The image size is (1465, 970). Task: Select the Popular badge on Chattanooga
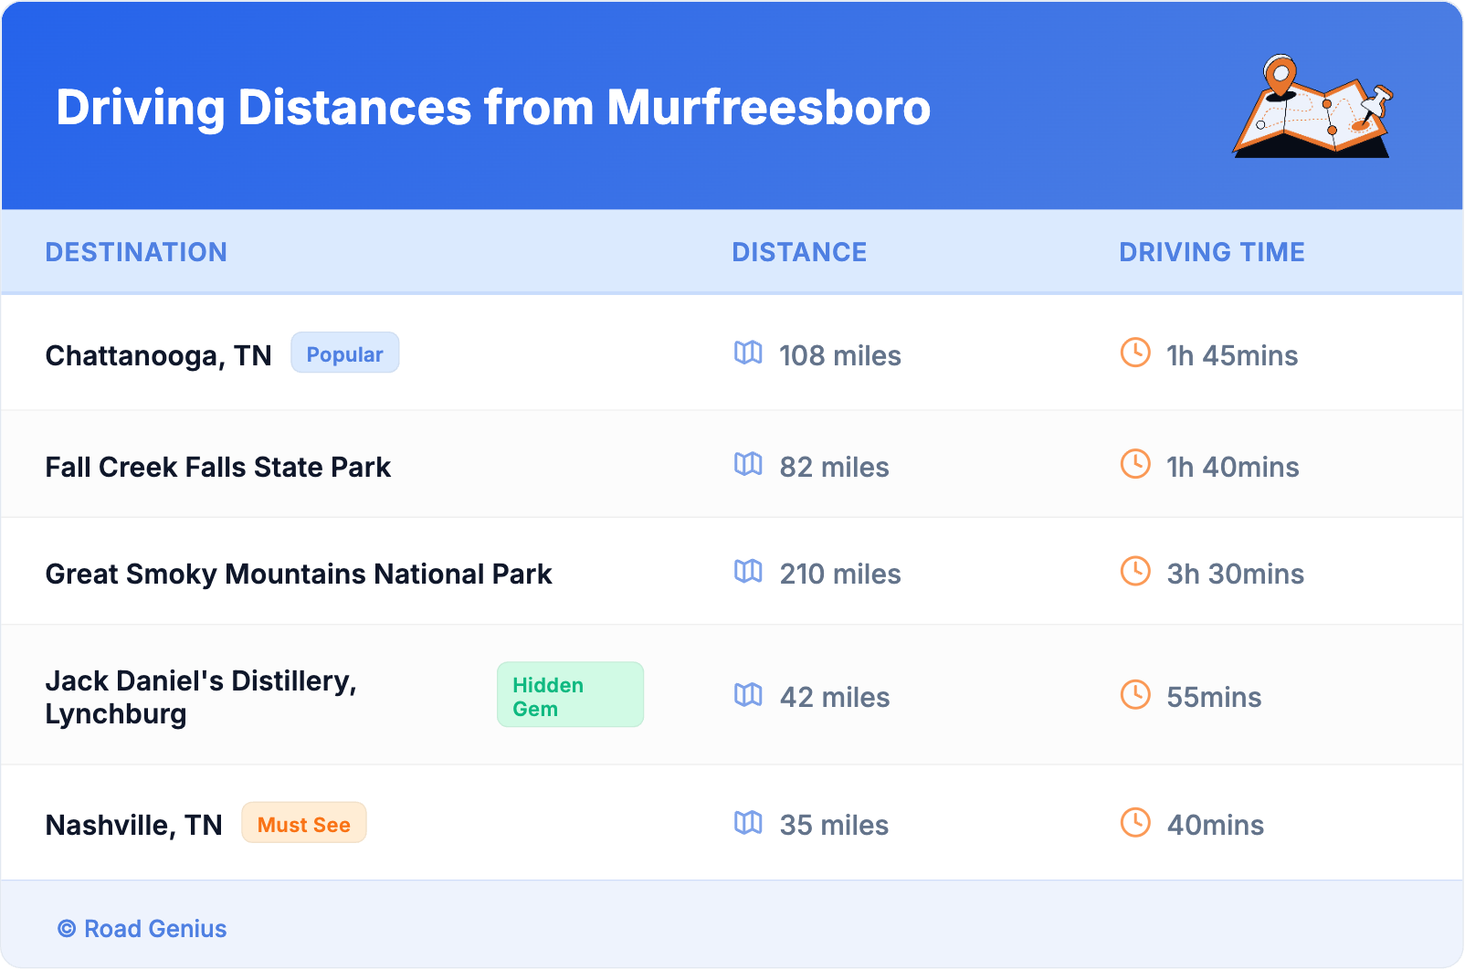(x=344, y=353)
